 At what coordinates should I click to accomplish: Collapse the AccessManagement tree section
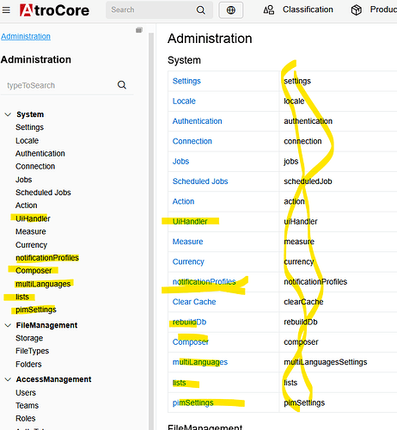pos(8,379)
